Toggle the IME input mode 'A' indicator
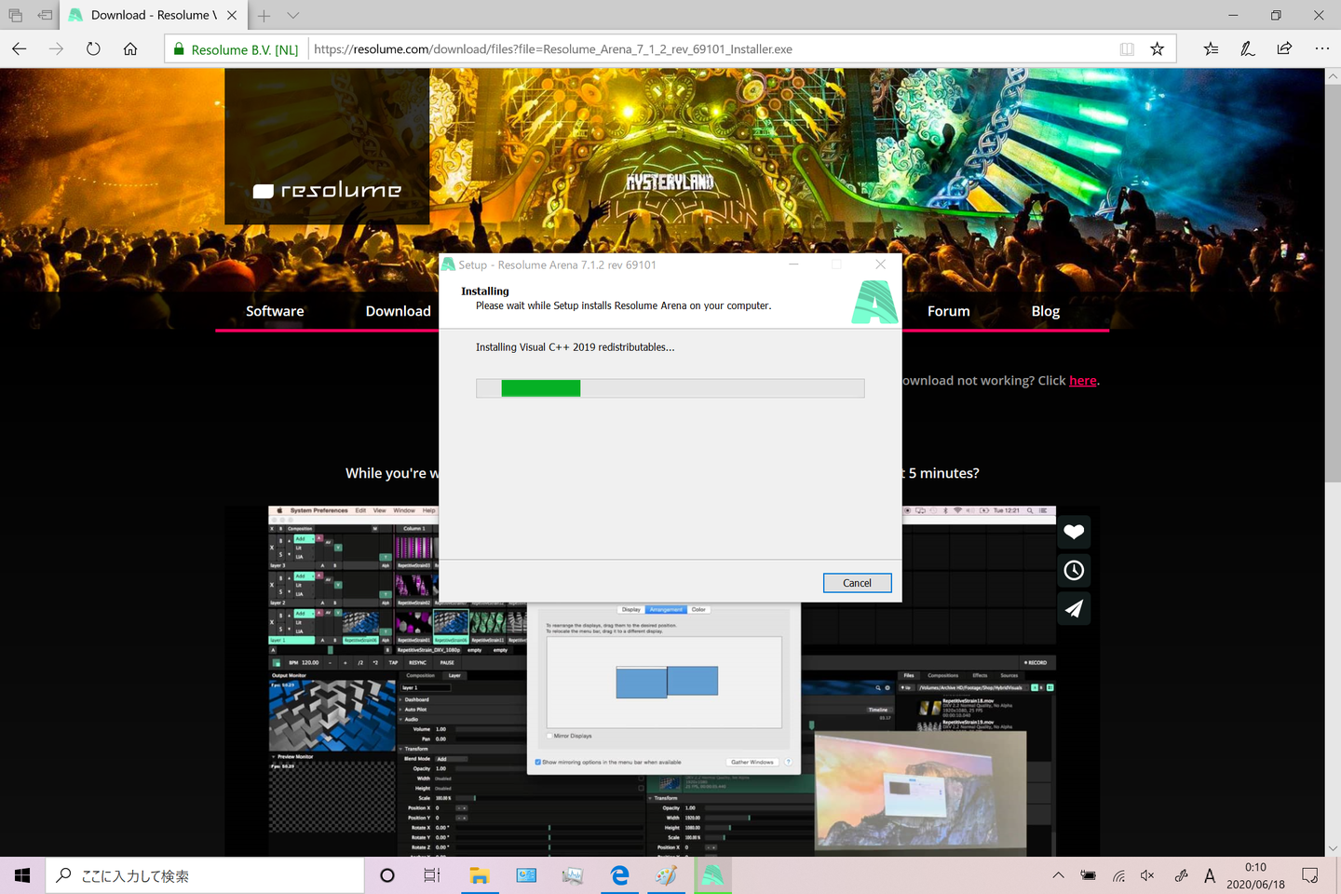The image size is (1341, 894). click(1210, 875)
